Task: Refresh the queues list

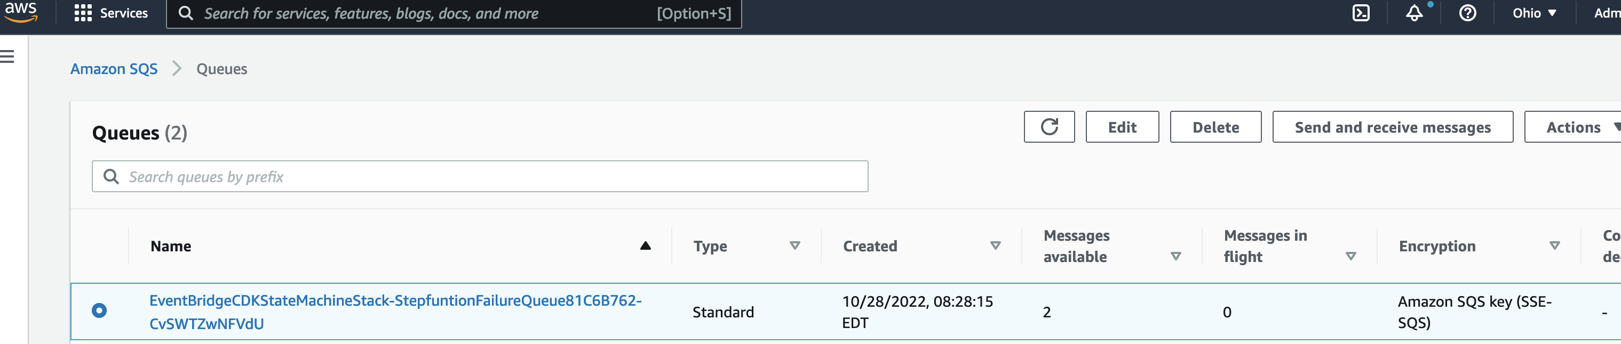Action: pyautogui.click(x=1049, y=127)
